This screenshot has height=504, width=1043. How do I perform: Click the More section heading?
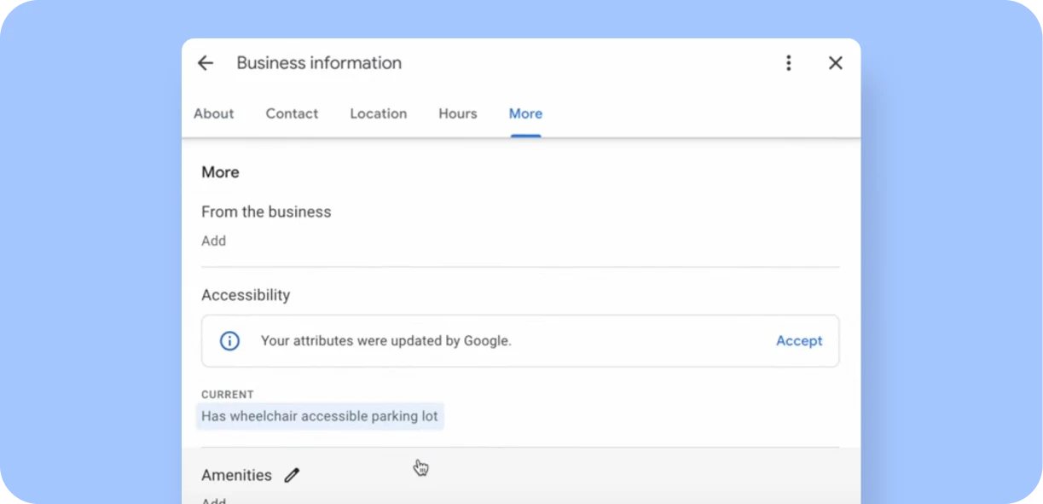click(220, 172)
